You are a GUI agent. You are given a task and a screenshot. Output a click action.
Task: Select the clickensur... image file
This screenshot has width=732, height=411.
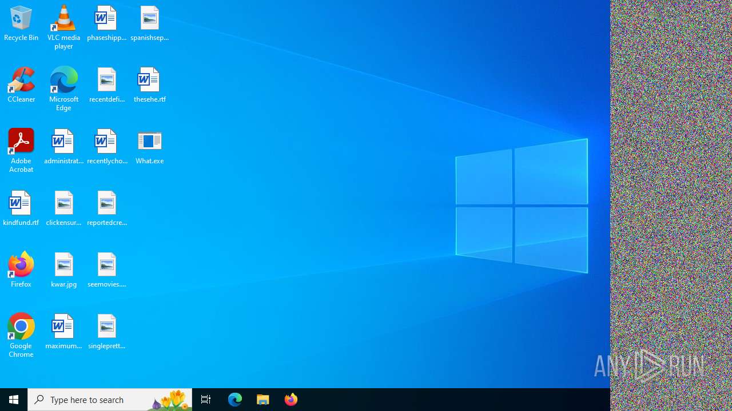tap(63, 208)
